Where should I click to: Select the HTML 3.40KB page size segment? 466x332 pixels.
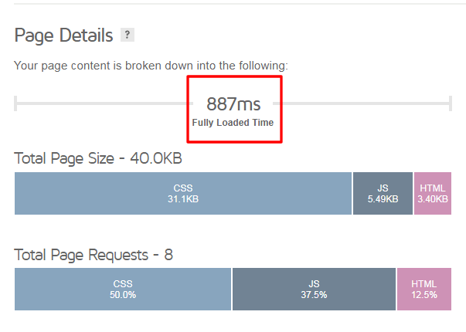(x=433, y=193)
